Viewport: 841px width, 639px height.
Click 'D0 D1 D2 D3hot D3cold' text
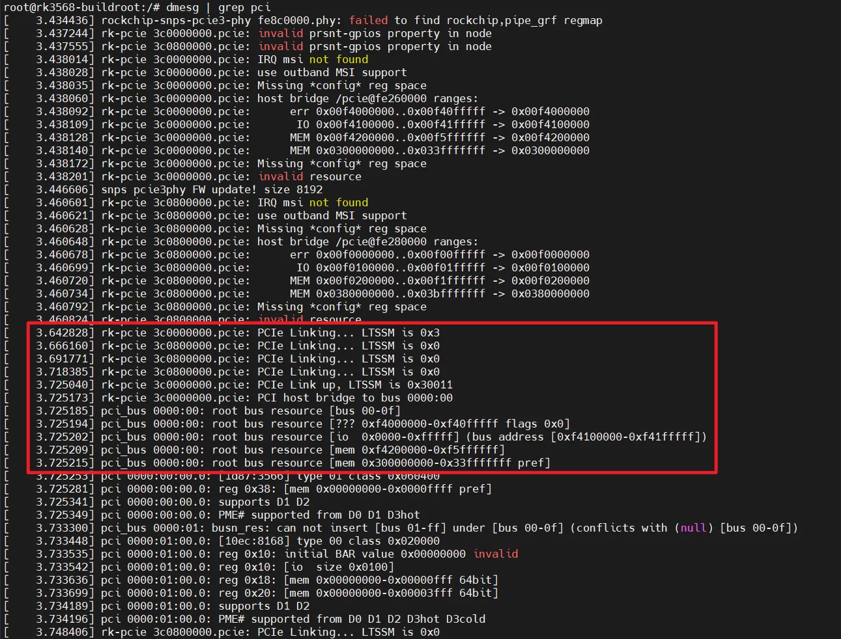click(417, 619)
